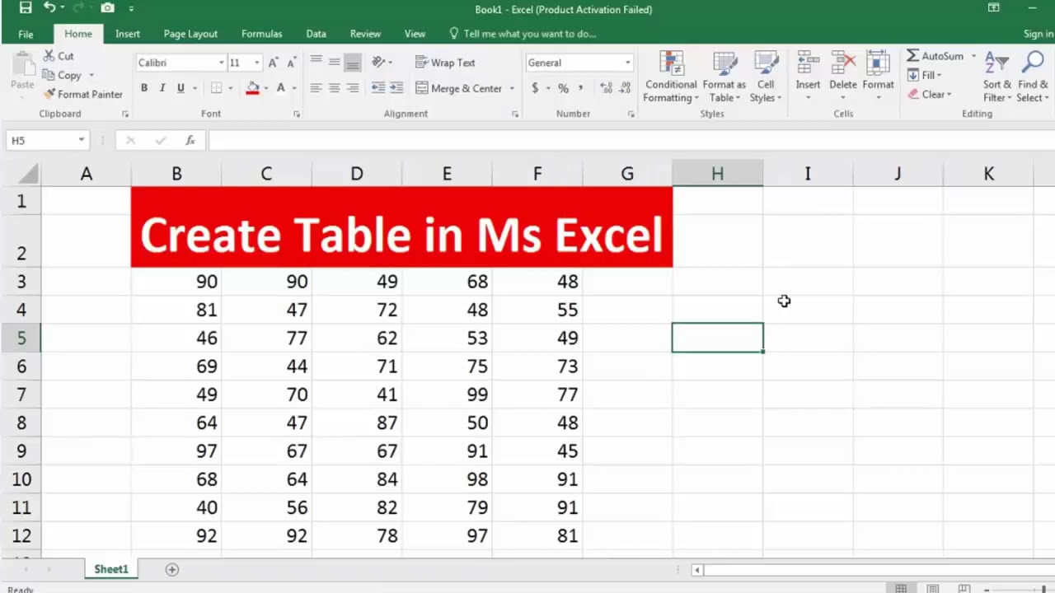Click the Merge & Center button
The height and width of the screenshot is (593, 1055).
point(459,88)
